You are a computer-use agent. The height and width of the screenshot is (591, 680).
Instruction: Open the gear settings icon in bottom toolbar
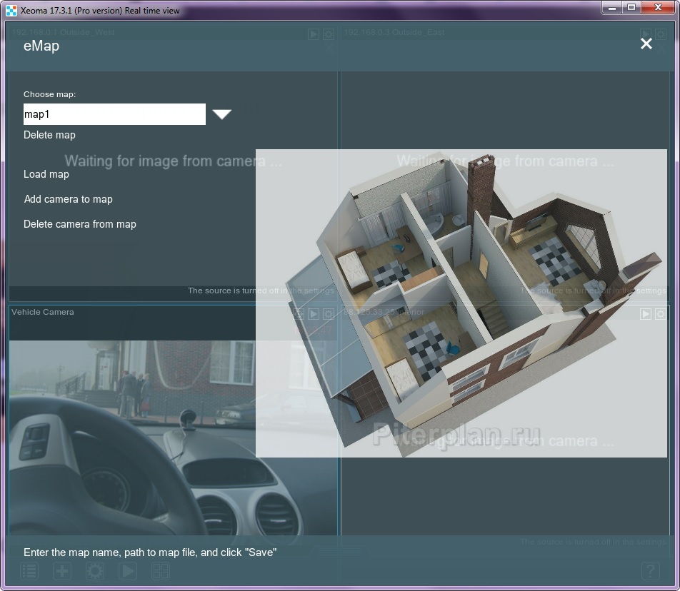[95, 571]
